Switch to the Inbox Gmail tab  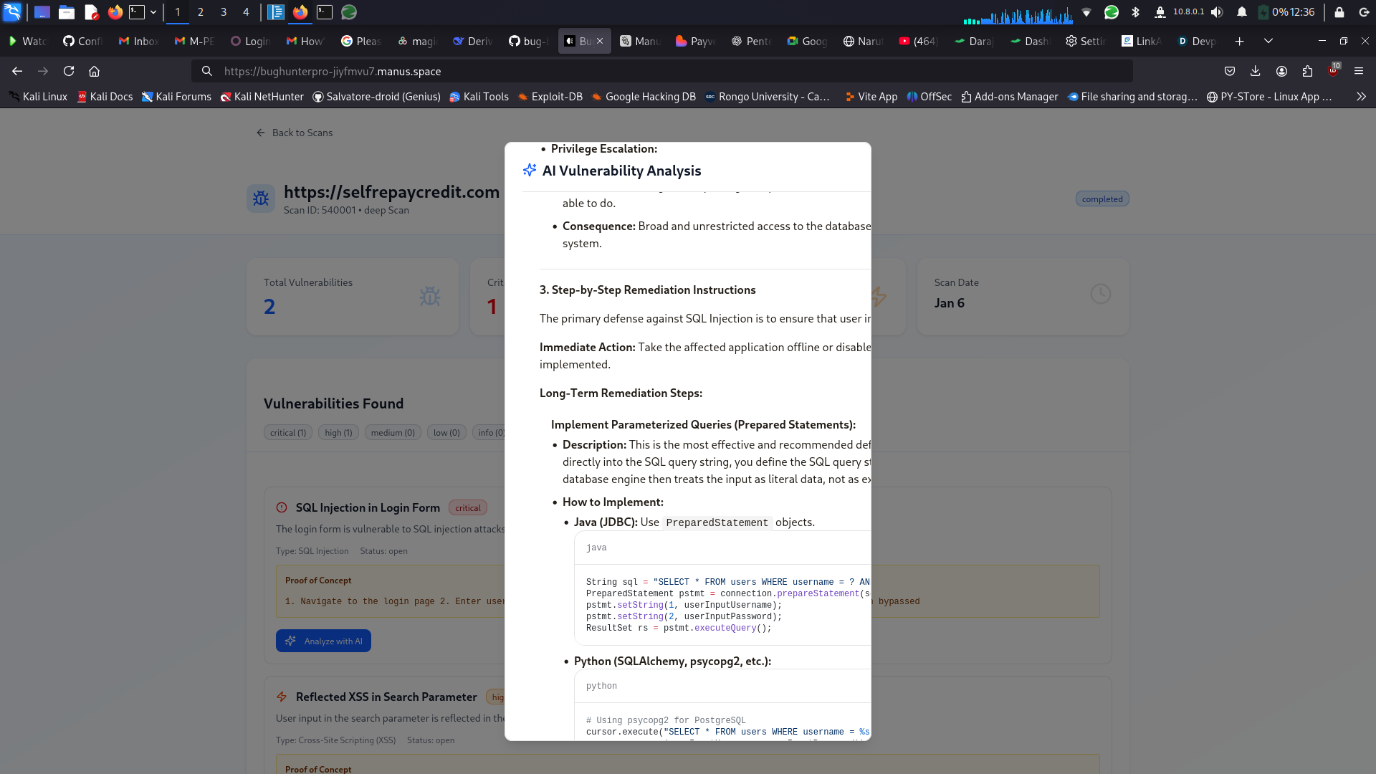(x=138, y=41)
